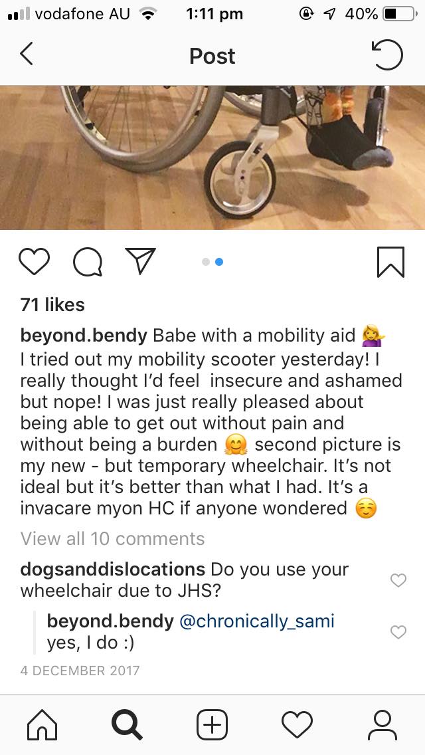View the 71 likes list
Screen dimensions: 425x755
[52, 305]
